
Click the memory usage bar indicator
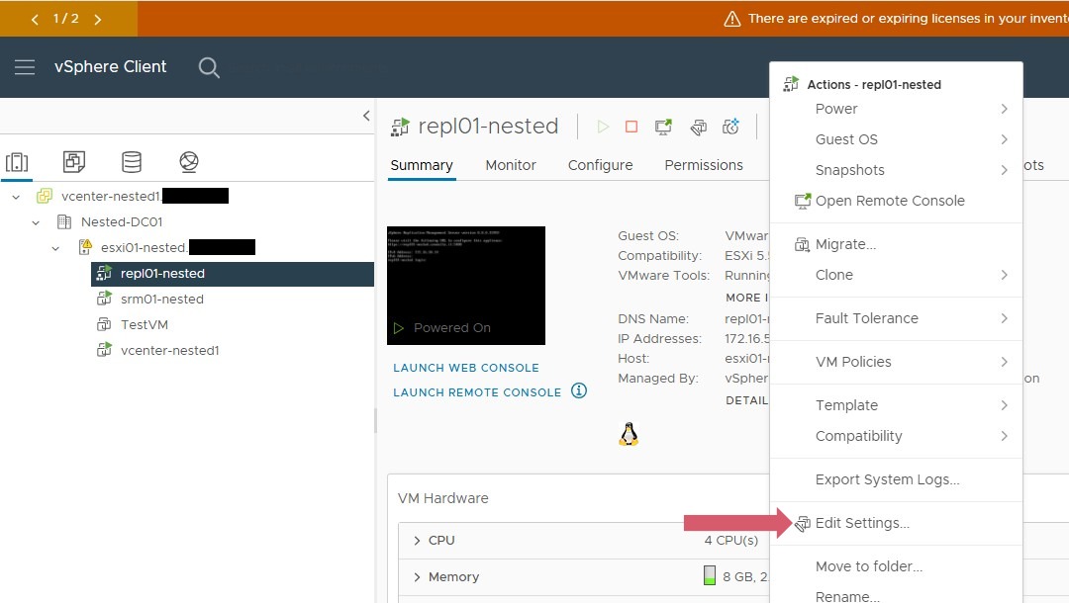pos(710,575)
